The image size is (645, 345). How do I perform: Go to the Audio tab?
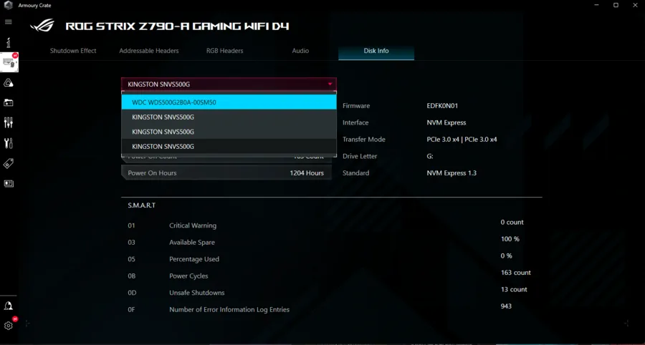[300, 51]
